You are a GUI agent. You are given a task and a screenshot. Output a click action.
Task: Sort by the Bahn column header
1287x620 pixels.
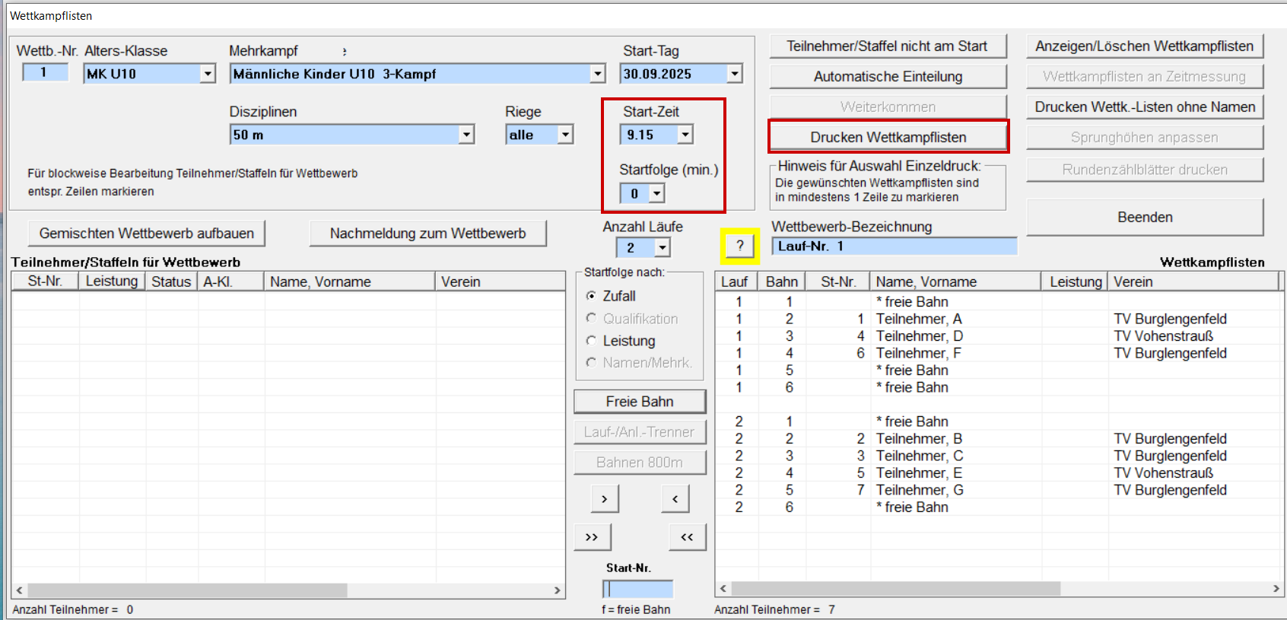[781, 281]
